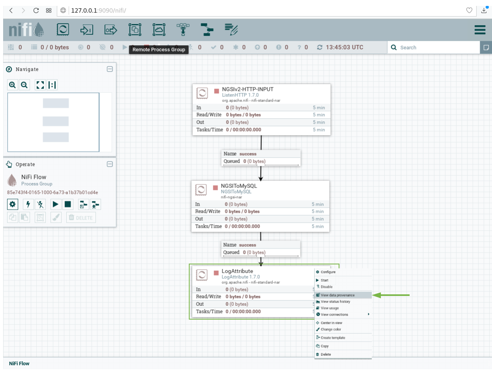492x383 pixels.
Task: Select the Process Group toolbar icon
Action: [x=135, y=30]
